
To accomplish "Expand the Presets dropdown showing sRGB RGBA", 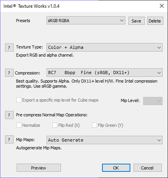I will [x=86, y=21].
